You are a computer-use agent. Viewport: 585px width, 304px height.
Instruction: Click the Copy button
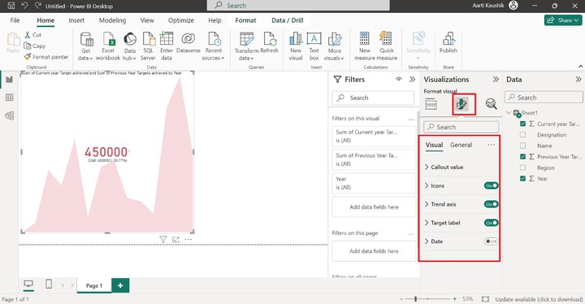tap(35, 46)
